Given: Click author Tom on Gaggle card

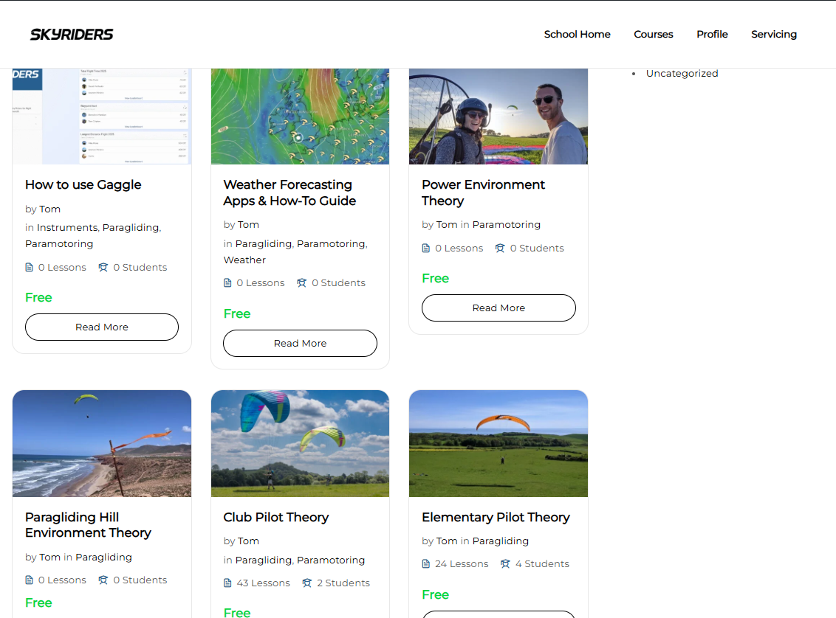Looking at the screenshot, I should pos(49,209).
